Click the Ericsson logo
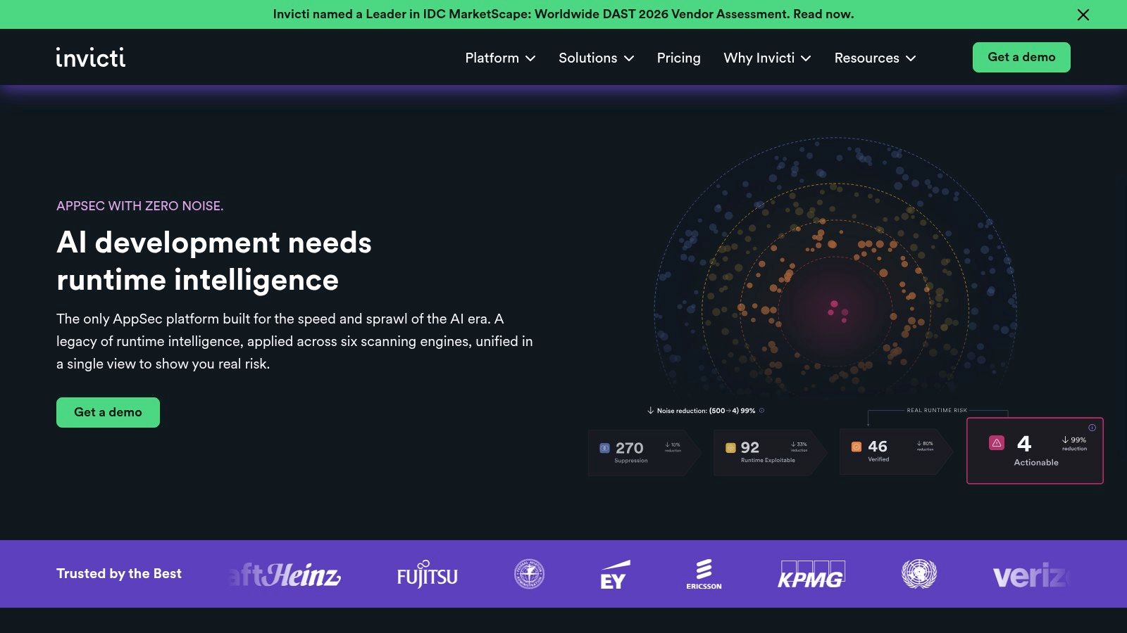The width and height of the screenshot is (1127, 633). [704, 574]
